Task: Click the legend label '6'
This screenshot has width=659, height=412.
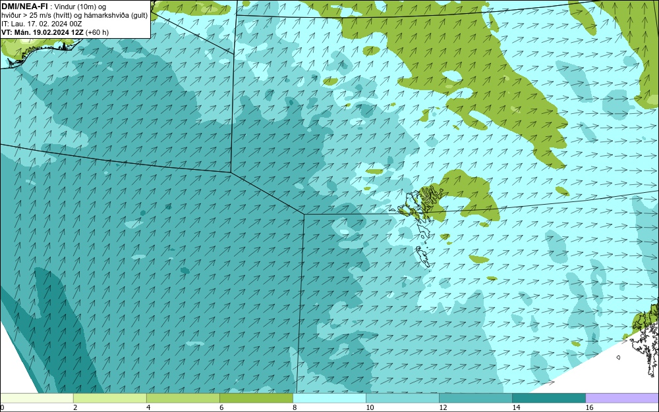Action: point(221,407)
